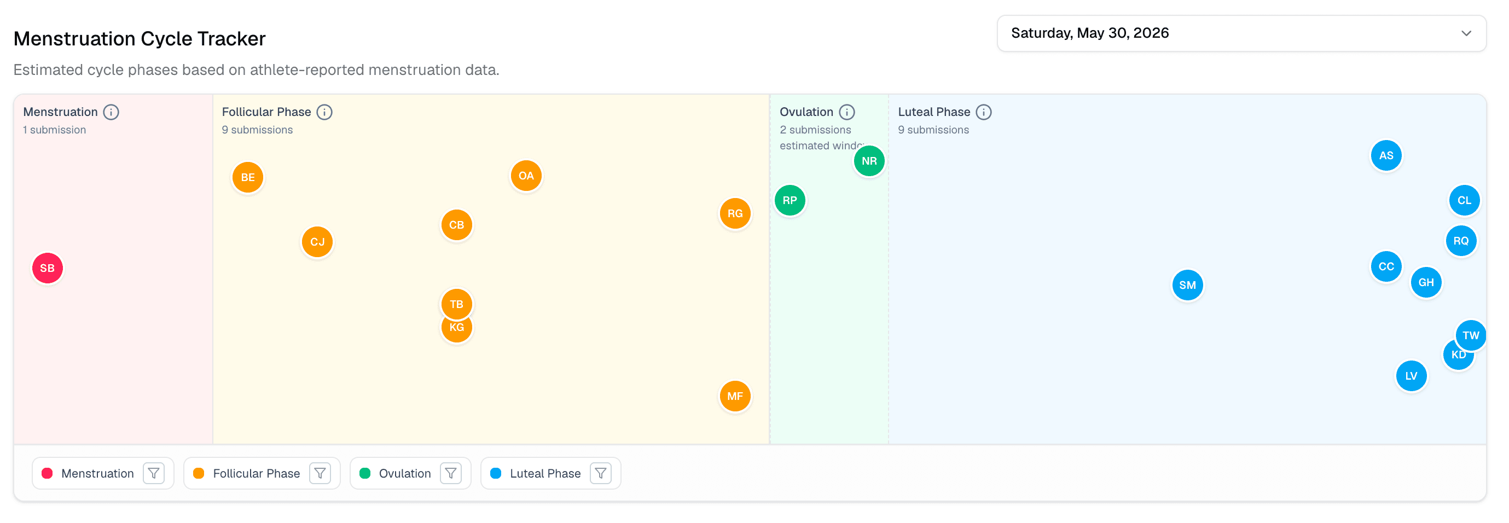Image resolution: width=1509 pixels, height=523 pixels.
Task: Toggle the Menstruation filter funnel
Action: pyautogui.click(x=154, y=473)
